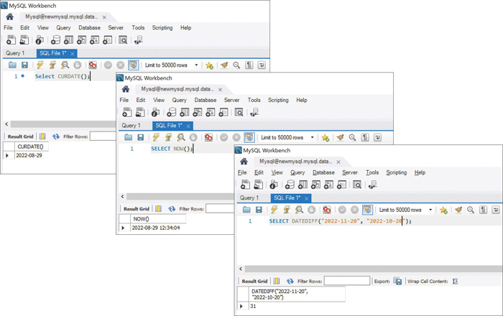Image resolution: width=503 pixels, height=316 pixels.
Task: Toggle Wrap Cell Content icon
Action: pyautogui.click(x=455, y=281)
